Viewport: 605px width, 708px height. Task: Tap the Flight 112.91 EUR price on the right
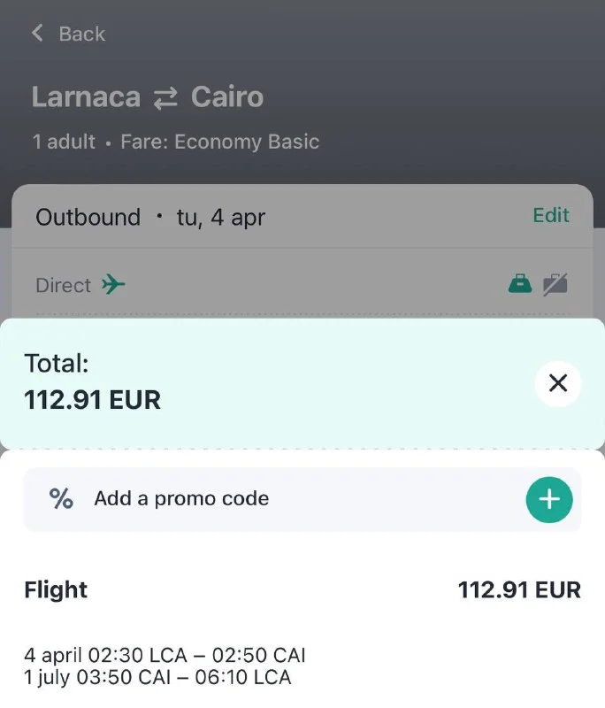pyautogui.click(x=519, y=590)
